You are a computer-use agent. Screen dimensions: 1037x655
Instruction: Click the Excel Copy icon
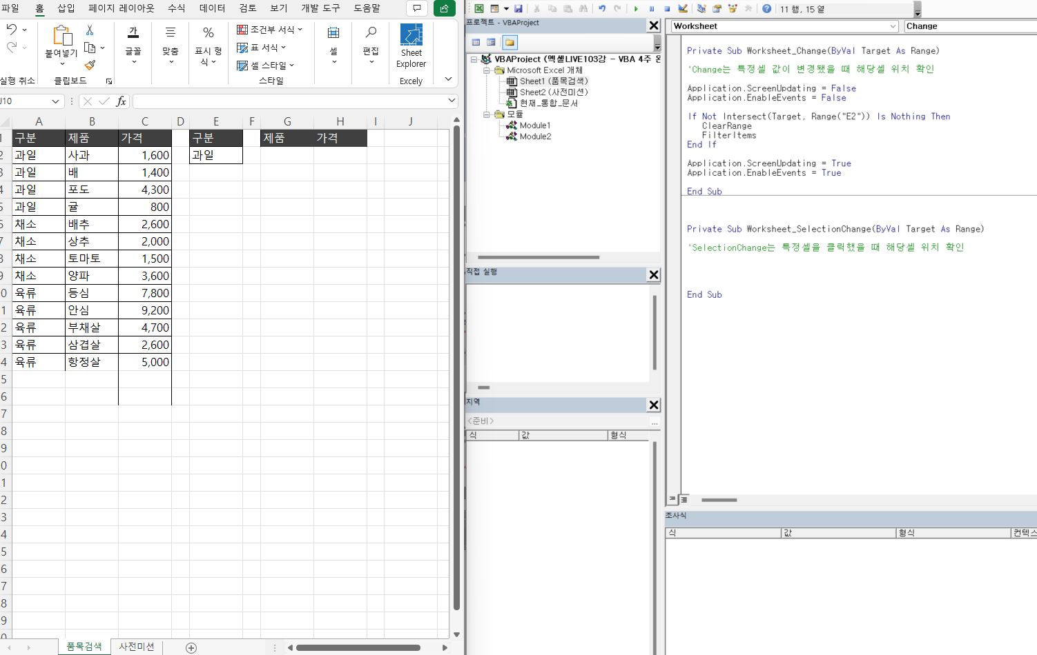coord(90,48)
